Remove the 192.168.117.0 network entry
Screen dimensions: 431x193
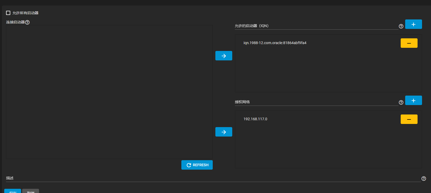pos(409,119)
